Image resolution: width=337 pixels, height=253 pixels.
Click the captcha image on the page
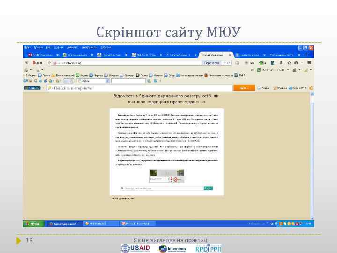pyautogui.click(x=167, y=173)
